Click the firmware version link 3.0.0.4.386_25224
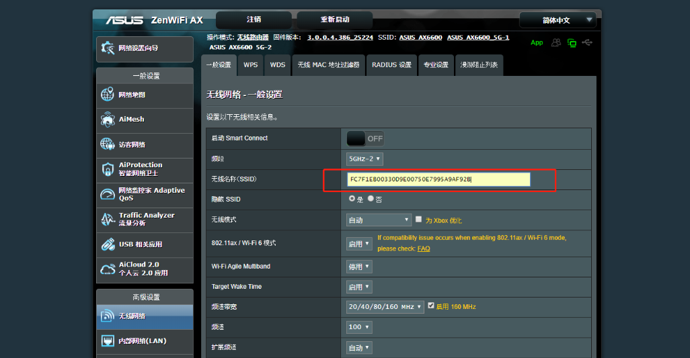This screenshot has width=690, height=358. 340,38
